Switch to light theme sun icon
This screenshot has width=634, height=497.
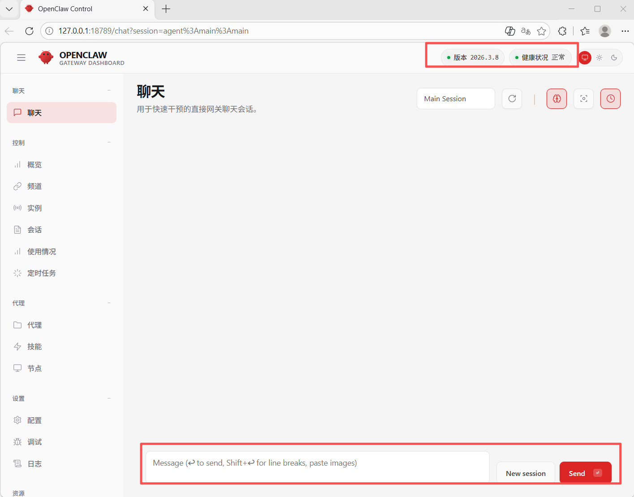click(x=599, y=57)
